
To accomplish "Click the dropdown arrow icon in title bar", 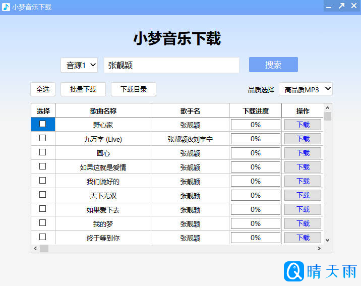I will 328,7.
